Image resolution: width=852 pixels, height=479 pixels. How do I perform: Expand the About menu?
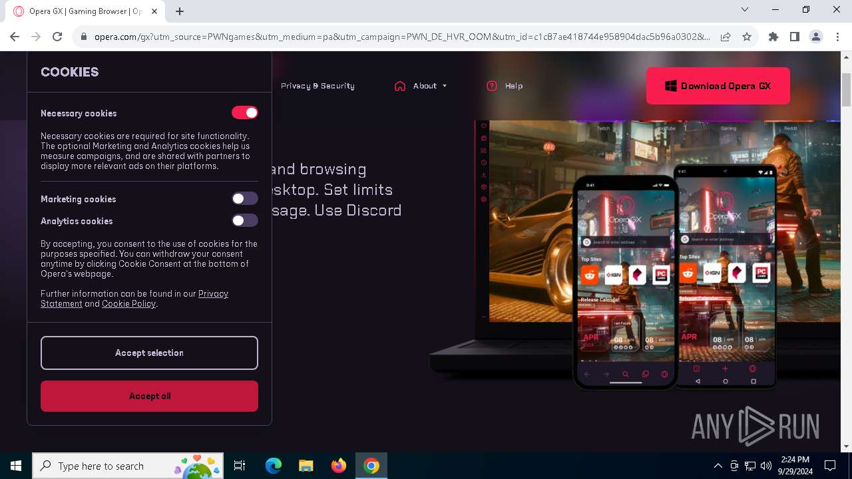click(x=429, y=86)
